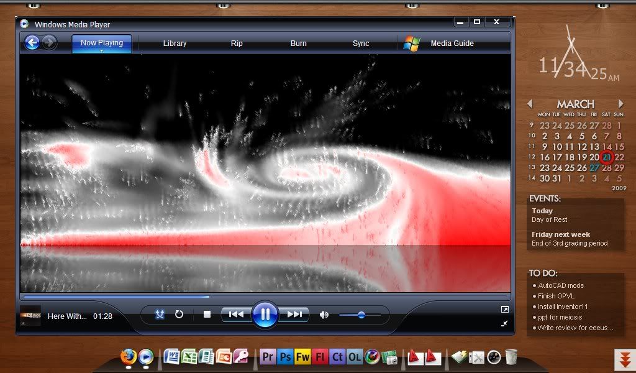Click the 01:28 elapsed time display
Image resolution: width=636 pixels, height=373 pixels.
pyautogui.click(x=102, y=316)
